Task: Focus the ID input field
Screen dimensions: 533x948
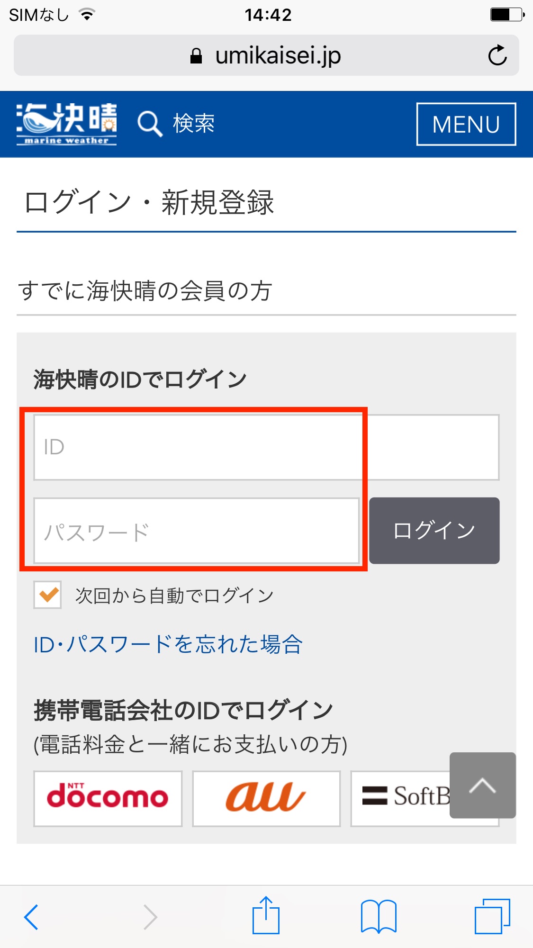Action: point(266,447)
